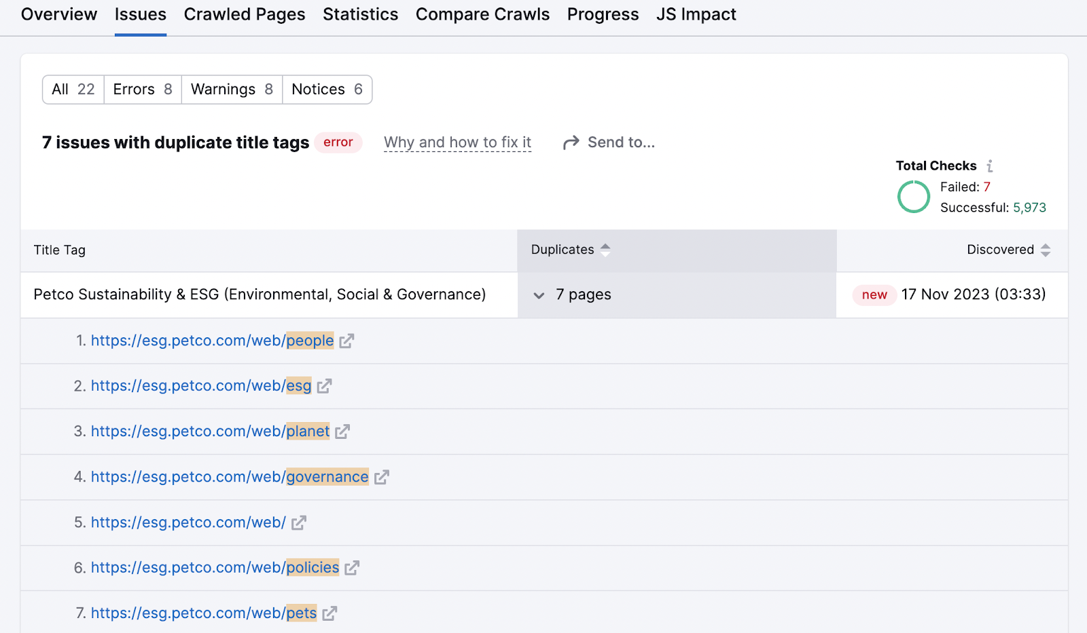Viewport: 1087px width, 633px height.
Task: Filter issues by Notices
Action: (x=327, y=89)
